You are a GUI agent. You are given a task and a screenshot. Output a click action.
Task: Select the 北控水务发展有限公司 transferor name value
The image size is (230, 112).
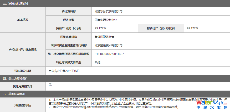[x=109, y=11]
